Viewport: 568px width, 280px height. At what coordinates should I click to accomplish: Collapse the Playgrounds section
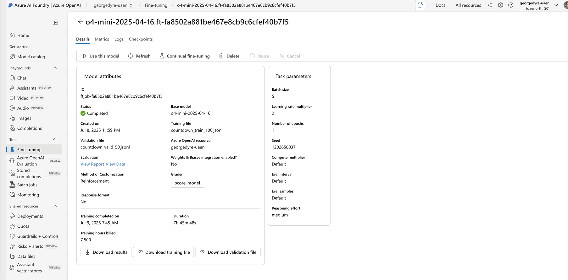pos(55,68)
